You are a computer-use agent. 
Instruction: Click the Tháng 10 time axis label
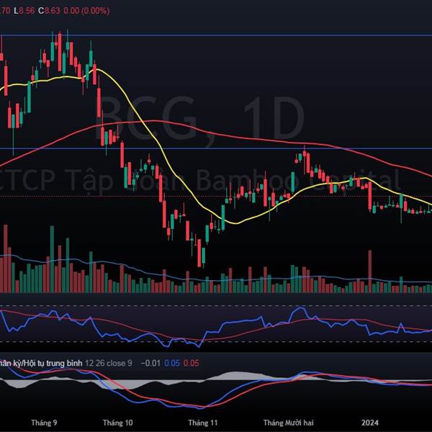click(x=117, y=423)
